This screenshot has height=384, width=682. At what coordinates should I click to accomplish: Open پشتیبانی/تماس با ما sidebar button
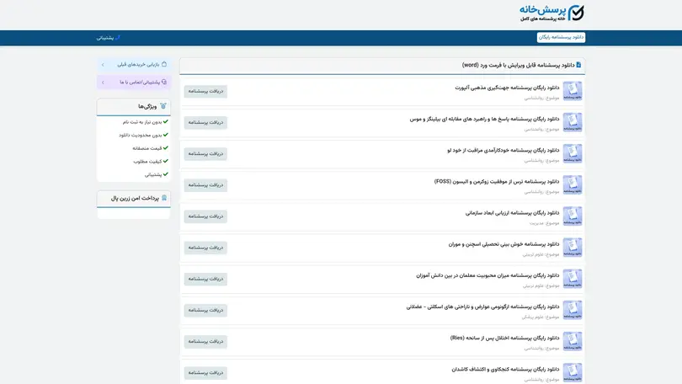[x=134, y=82]
